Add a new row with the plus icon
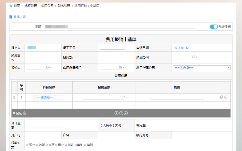Image resolution: width=242 pixels, height=151 pixels. coord(116,113)
